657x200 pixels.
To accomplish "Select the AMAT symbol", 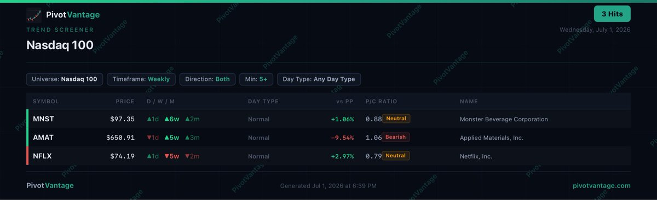I will tap(43, 138).
